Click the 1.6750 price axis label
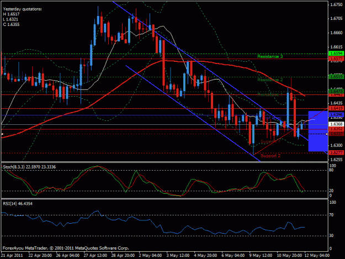The width and height of the screenshot is (345, 259). [336, 4]
